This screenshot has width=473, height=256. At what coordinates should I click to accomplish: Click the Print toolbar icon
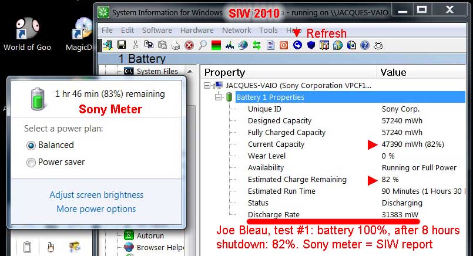[x=176, y=46]
